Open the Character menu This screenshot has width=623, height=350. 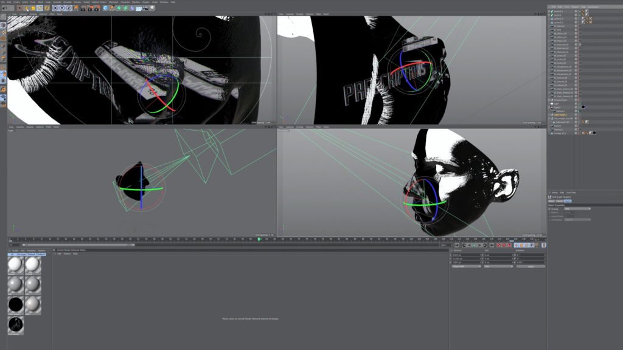coord(125,2)
